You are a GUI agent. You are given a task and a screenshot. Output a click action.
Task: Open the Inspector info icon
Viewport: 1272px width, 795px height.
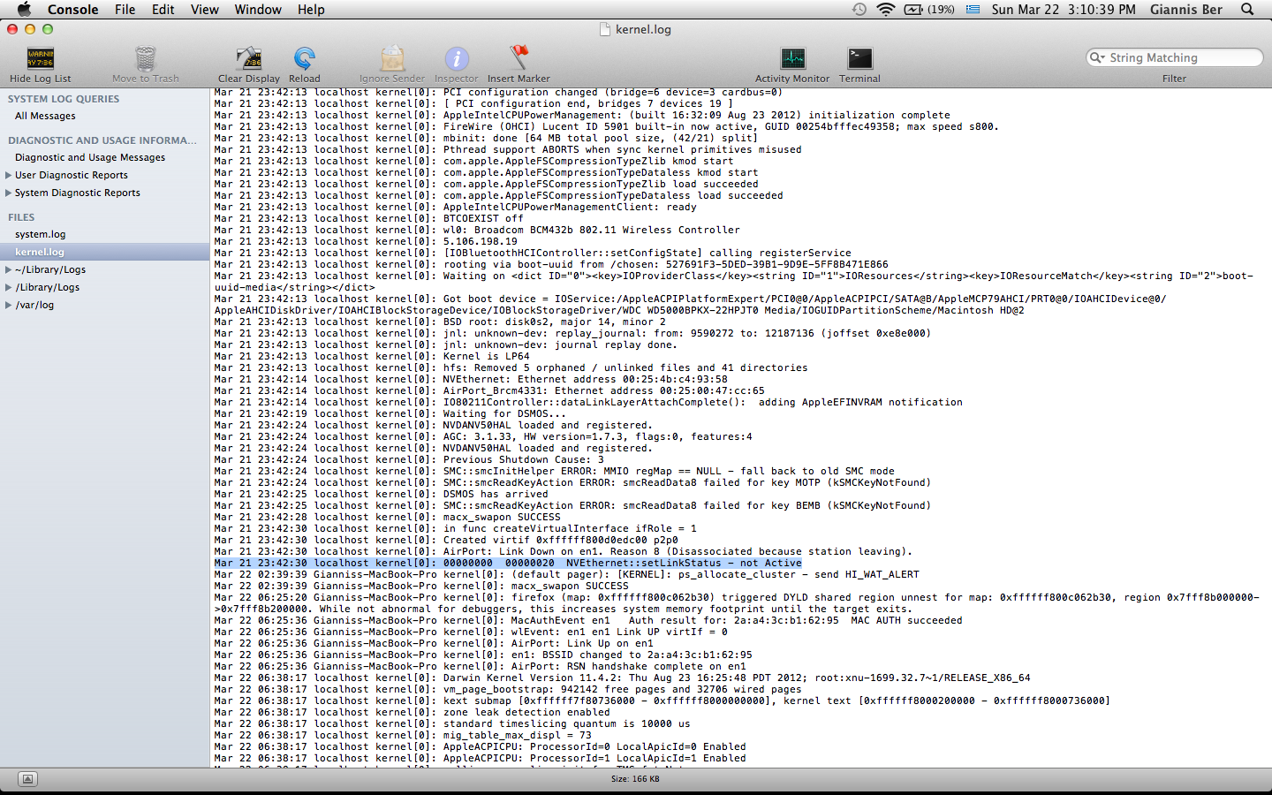(457, 59)
